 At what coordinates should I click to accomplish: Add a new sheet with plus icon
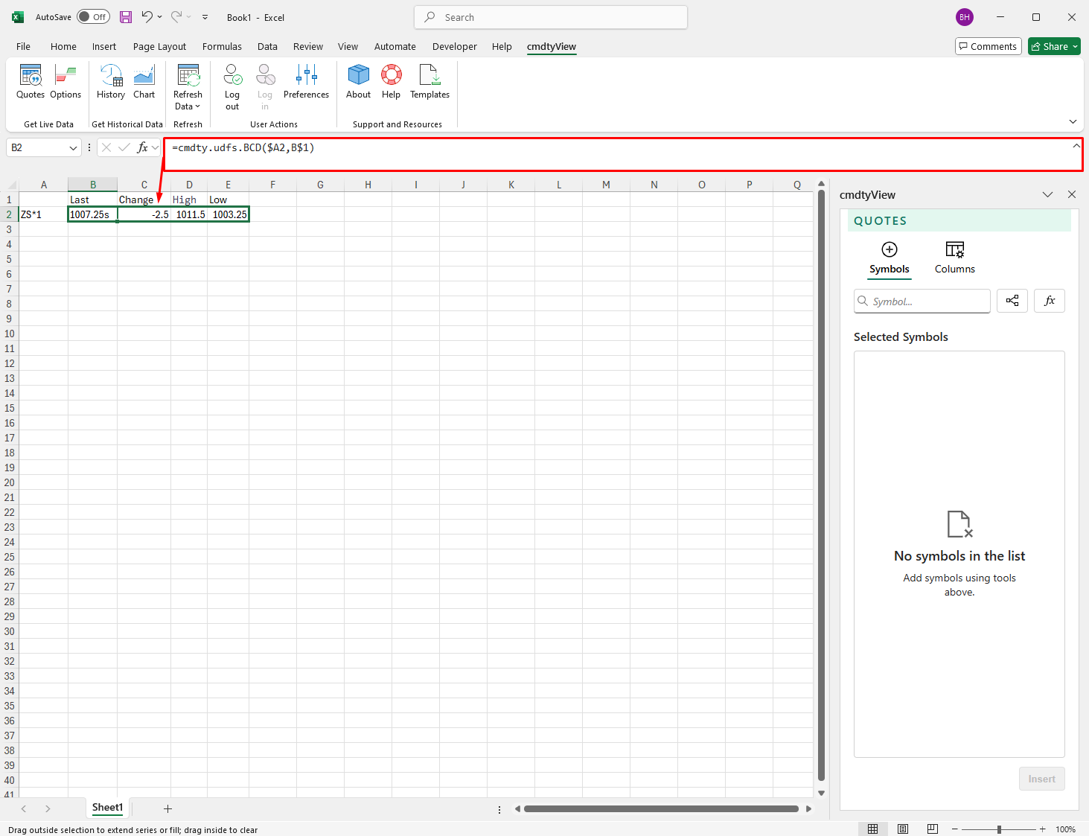pos(167,808)
